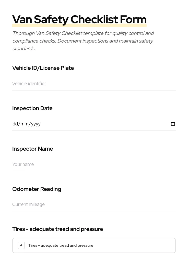Viewport: 188px width, 261px height.
Task: Click the underline of the Odometer Reading field
Action: [94, 211]
